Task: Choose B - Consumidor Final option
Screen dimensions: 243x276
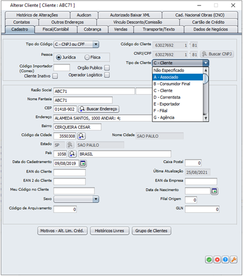Action: 178,84
